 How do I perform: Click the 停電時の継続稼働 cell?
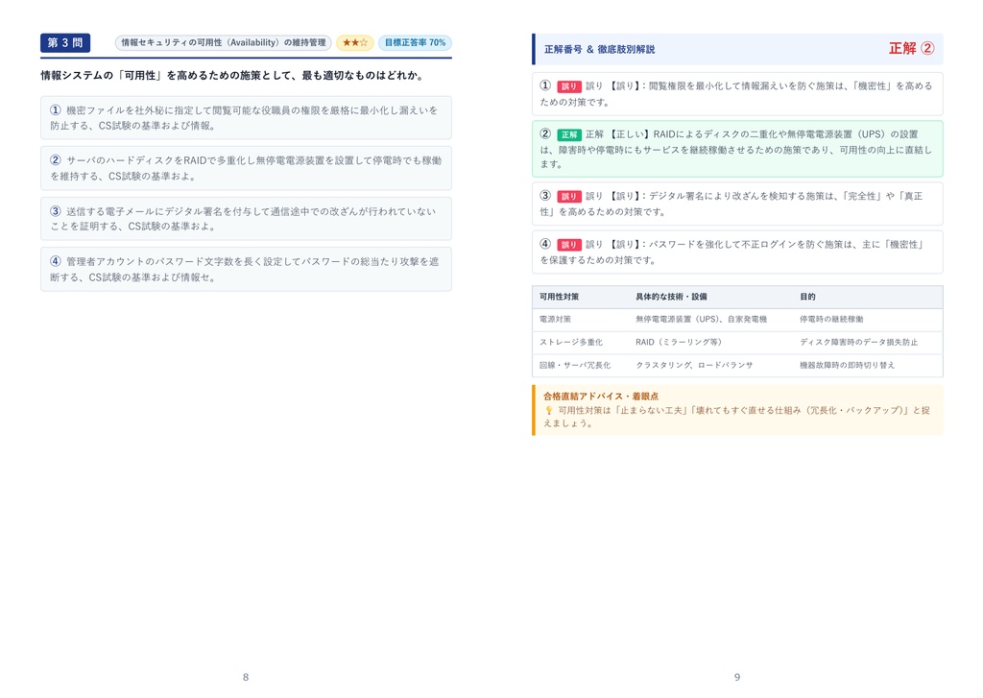(x=831, y=319)
